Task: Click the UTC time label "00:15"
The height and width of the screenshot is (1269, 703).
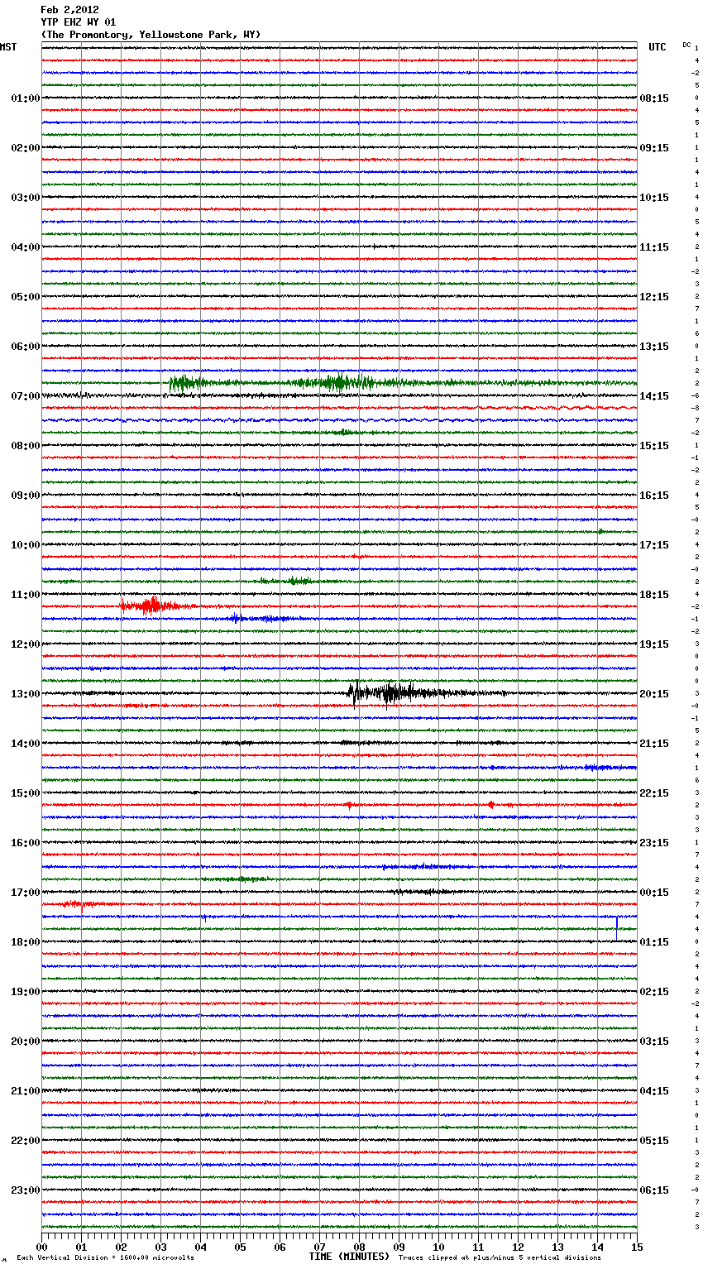Action: [654, 893]
